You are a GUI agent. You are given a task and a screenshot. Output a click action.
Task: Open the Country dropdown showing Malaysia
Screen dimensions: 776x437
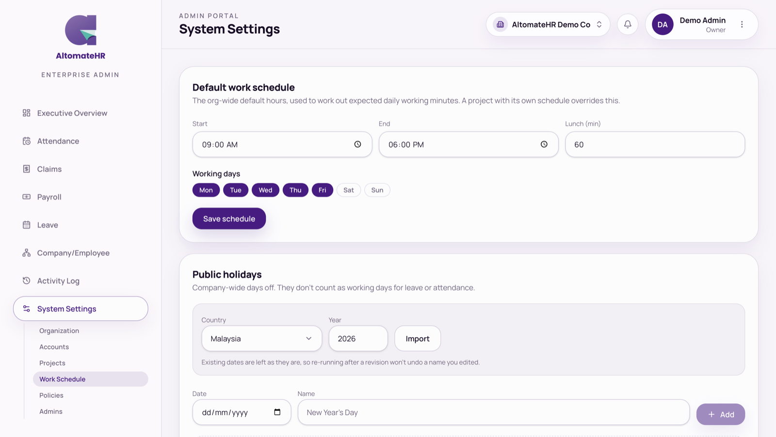coord(262,339)
